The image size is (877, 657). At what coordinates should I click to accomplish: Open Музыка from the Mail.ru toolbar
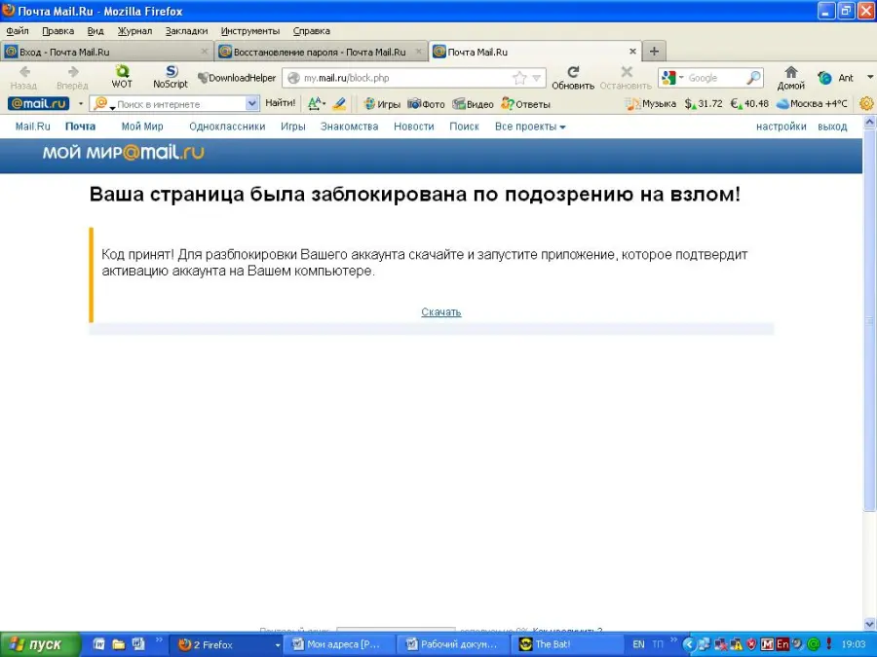point(651,104)
